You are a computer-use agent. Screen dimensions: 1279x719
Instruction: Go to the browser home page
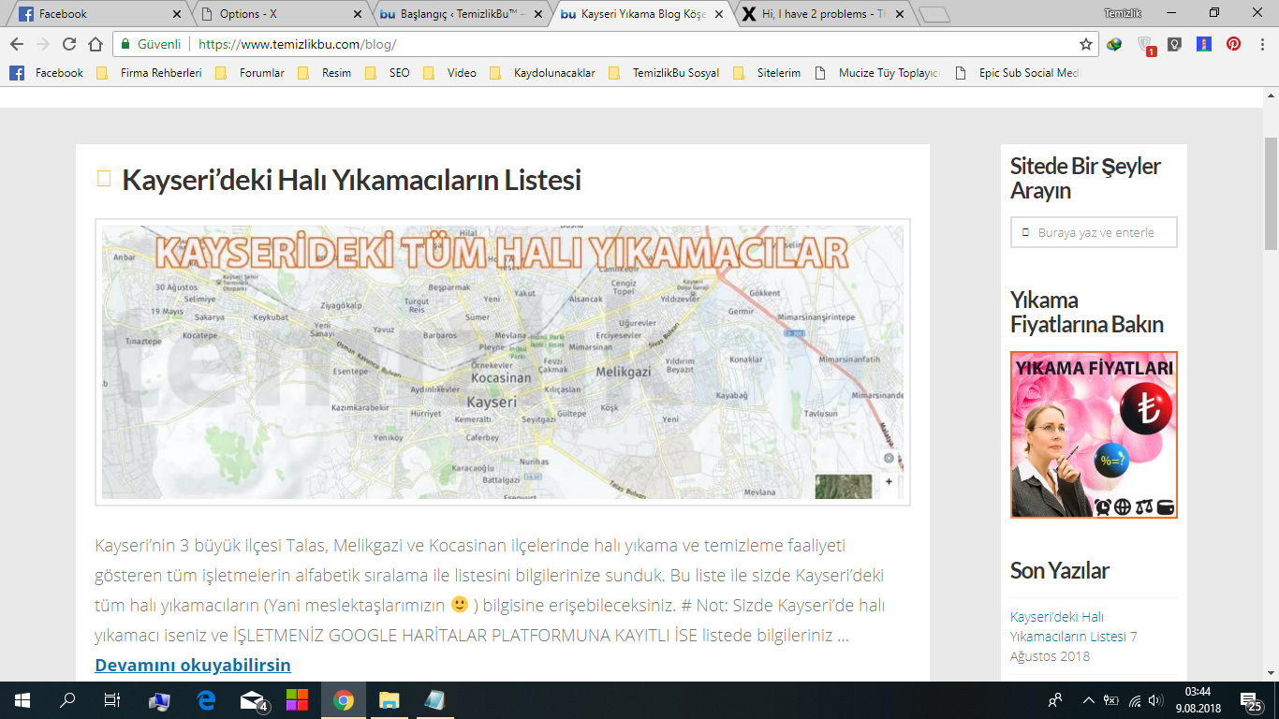(96, 44)
